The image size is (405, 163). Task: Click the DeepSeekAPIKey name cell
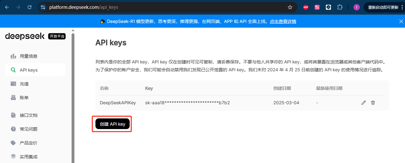coord(118,103)
